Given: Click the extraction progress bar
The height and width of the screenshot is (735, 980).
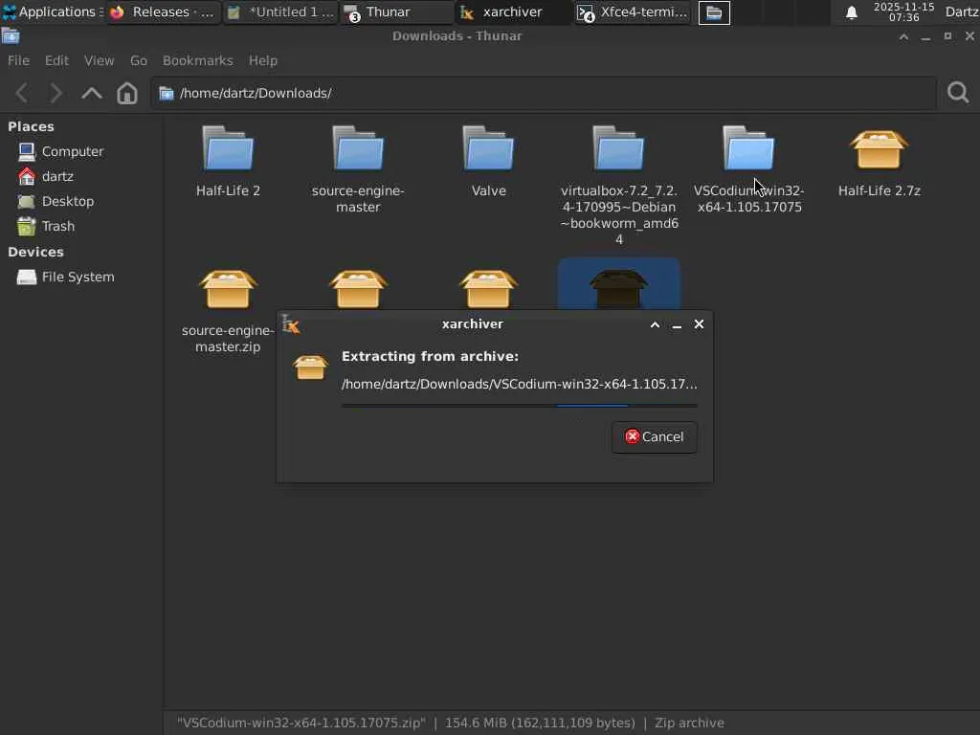Looking at the screenshot, I should coord(519,406).
